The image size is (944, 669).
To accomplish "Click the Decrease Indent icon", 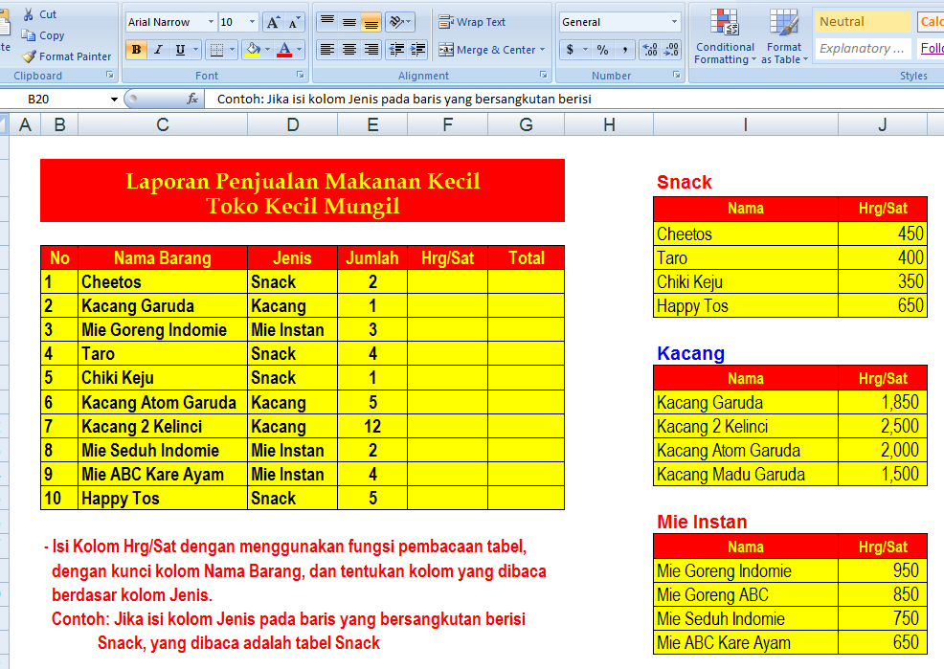I will pyautogui.click(x=396, y=50).
